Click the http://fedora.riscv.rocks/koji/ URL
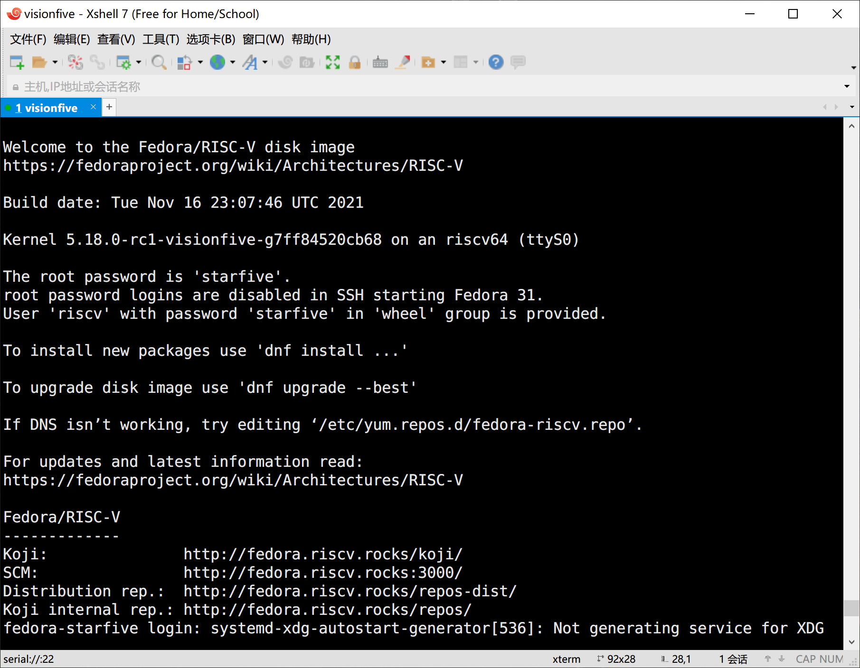Image resolution: width=860 pixels, height=668 pixels. click(x=323, y=554)
